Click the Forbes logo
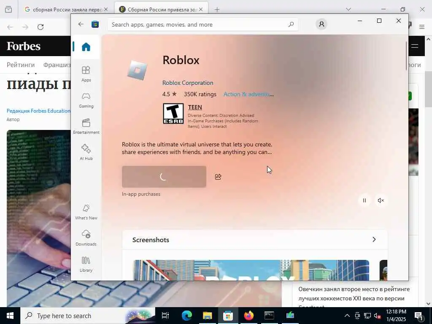This screenshot has height=324, width=432. click(x=24, y=46)
